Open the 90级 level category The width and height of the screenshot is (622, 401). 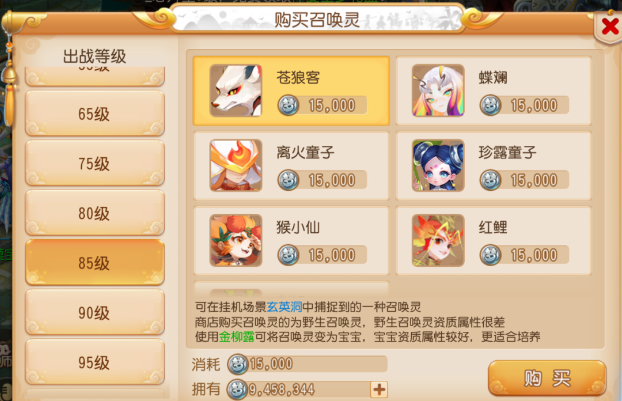pos(94,312)
